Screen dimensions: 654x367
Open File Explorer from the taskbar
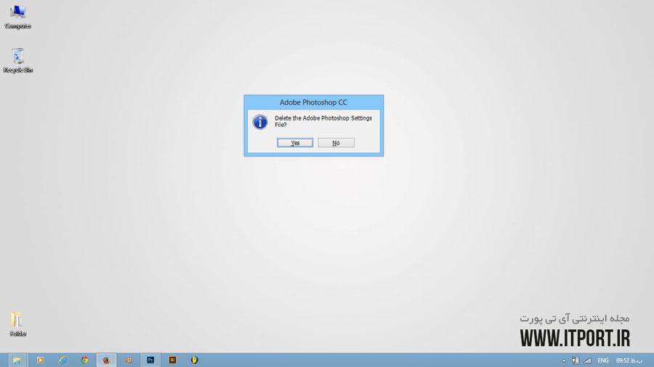(x=17, y=360)
